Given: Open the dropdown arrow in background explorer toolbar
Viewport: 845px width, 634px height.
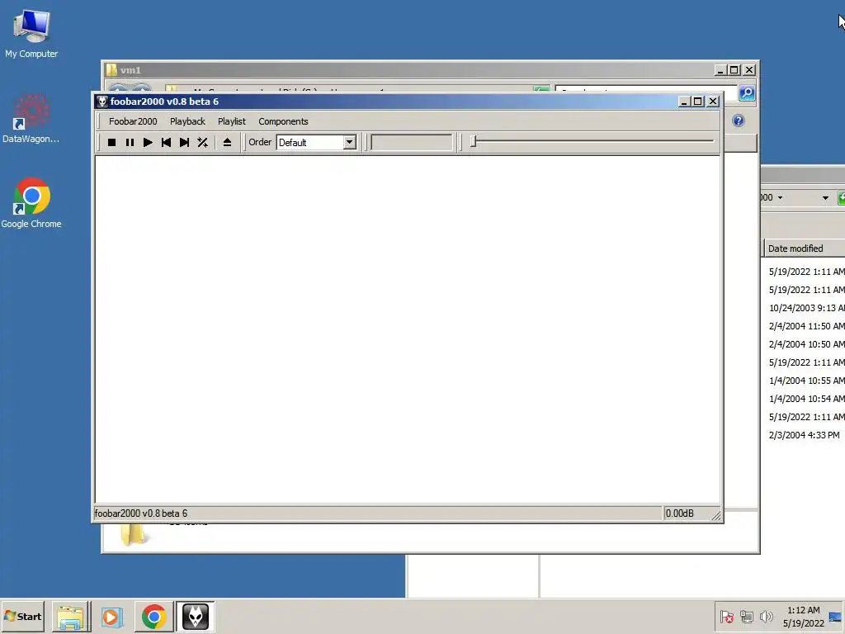Looking at the screenshot, I should 825,198.
